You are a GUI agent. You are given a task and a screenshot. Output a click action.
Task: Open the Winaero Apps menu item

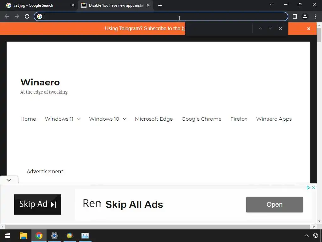[274, 119]
